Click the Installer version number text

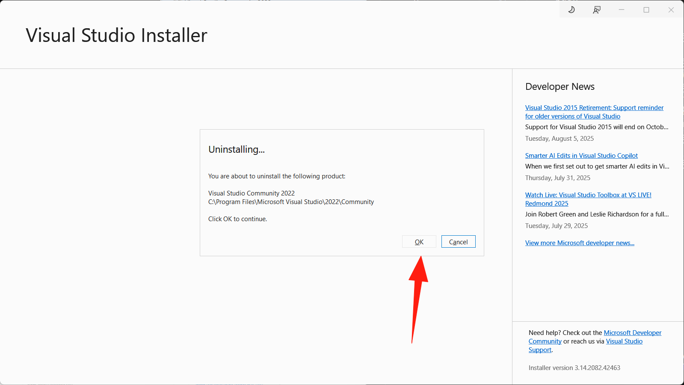pos(574,368)
